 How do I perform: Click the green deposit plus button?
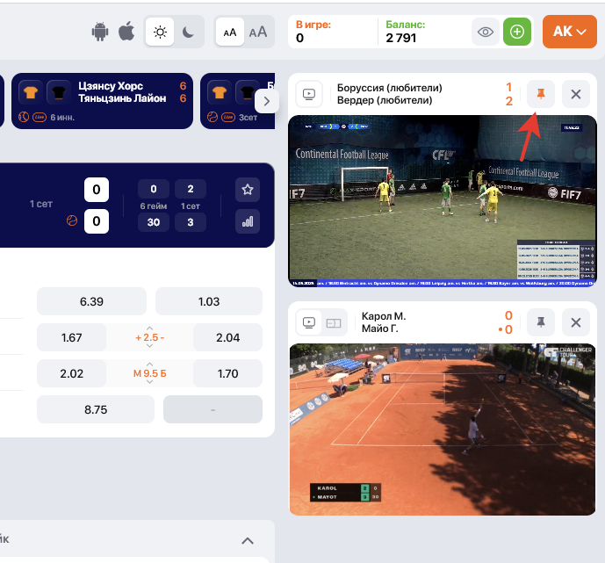[x=518, y=32]
